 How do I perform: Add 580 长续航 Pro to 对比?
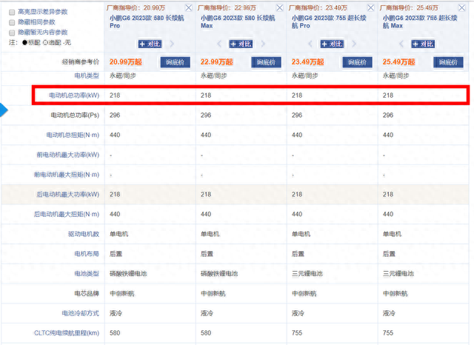(x=150, y=44)
